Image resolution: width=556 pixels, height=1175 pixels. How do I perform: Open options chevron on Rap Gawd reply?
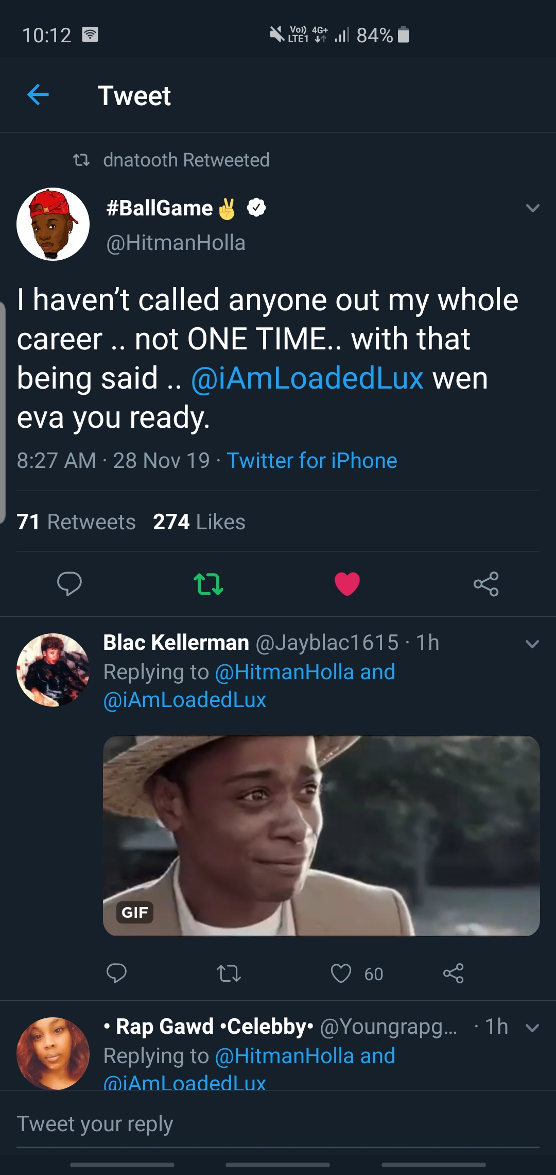[532, 1028]
